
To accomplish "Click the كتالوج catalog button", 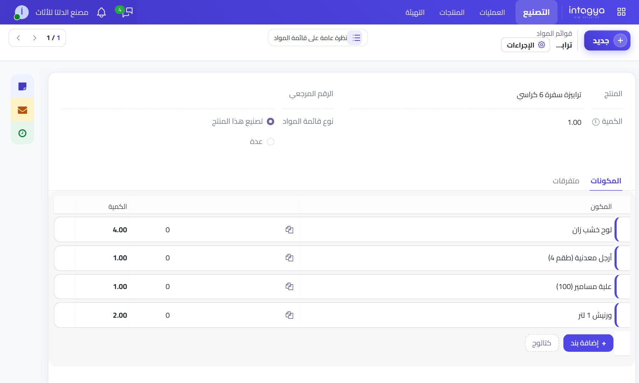I will pos(542,343).
